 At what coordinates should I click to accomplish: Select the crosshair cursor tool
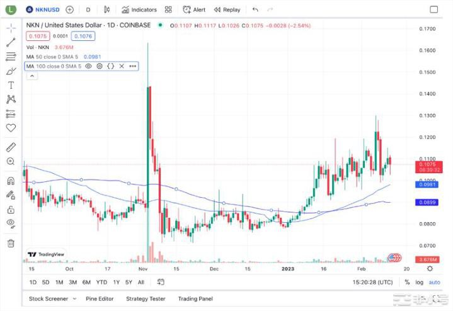pyautogui.click(x=11, y=29)
